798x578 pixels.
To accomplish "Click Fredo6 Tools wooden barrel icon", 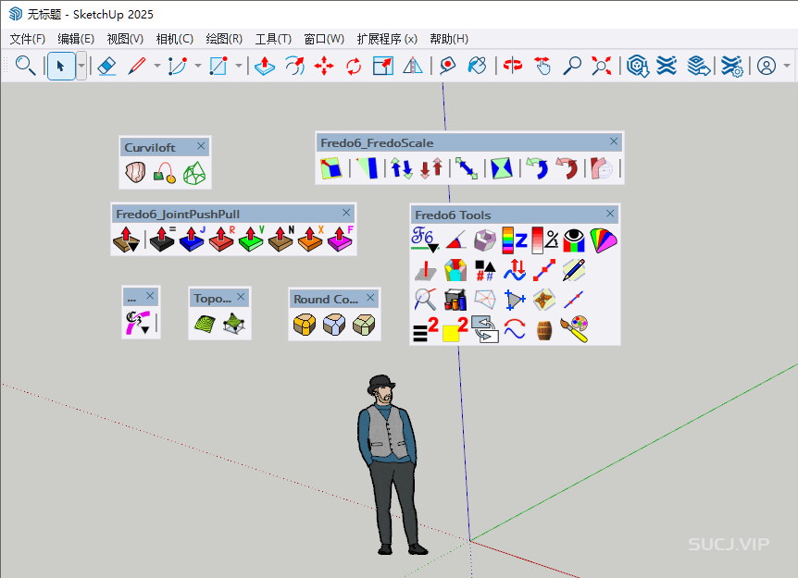I will 544,330.
